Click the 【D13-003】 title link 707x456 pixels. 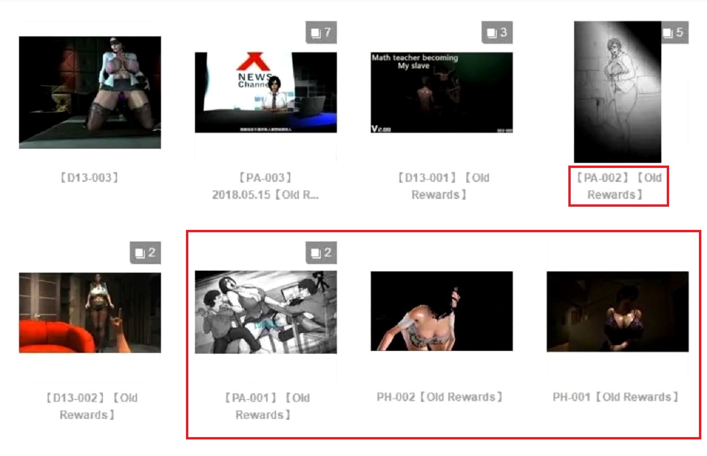[89, 178]
